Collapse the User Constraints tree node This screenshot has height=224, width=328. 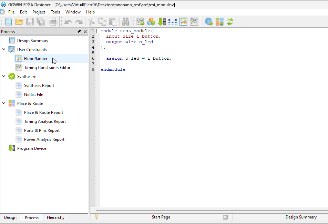coord(3,49)
